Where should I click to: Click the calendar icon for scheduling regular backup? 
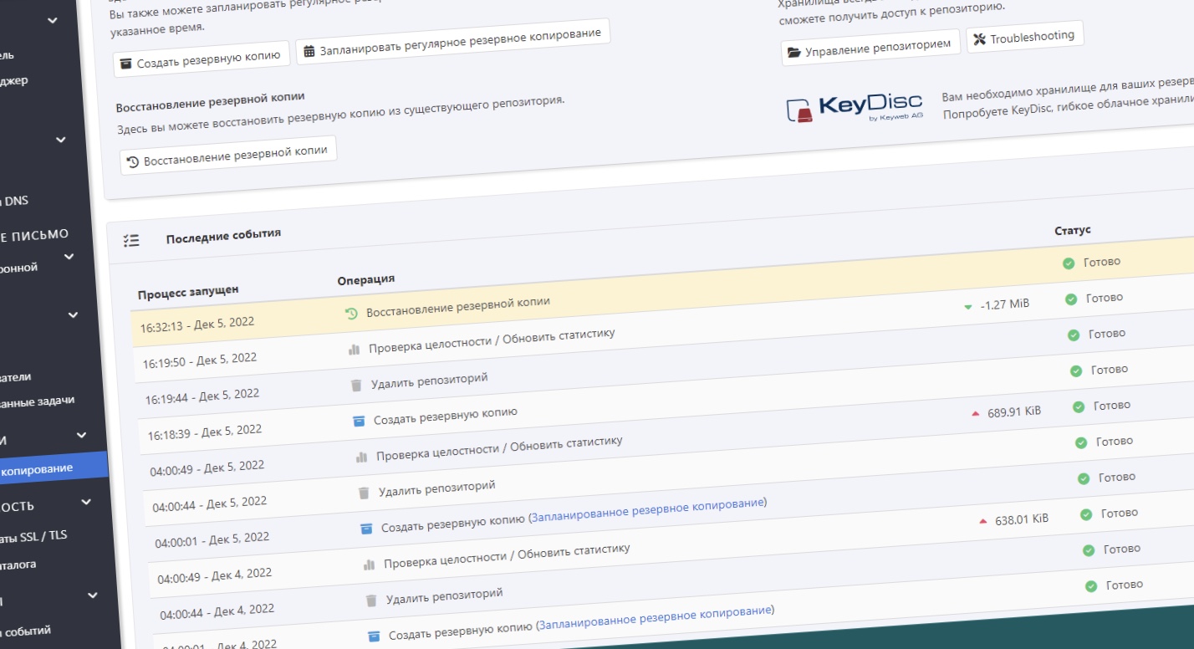[309, 51]
